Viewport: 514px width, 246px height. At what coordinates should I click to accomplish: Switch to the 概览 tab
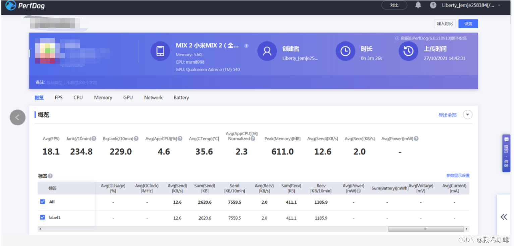[39, 98]
